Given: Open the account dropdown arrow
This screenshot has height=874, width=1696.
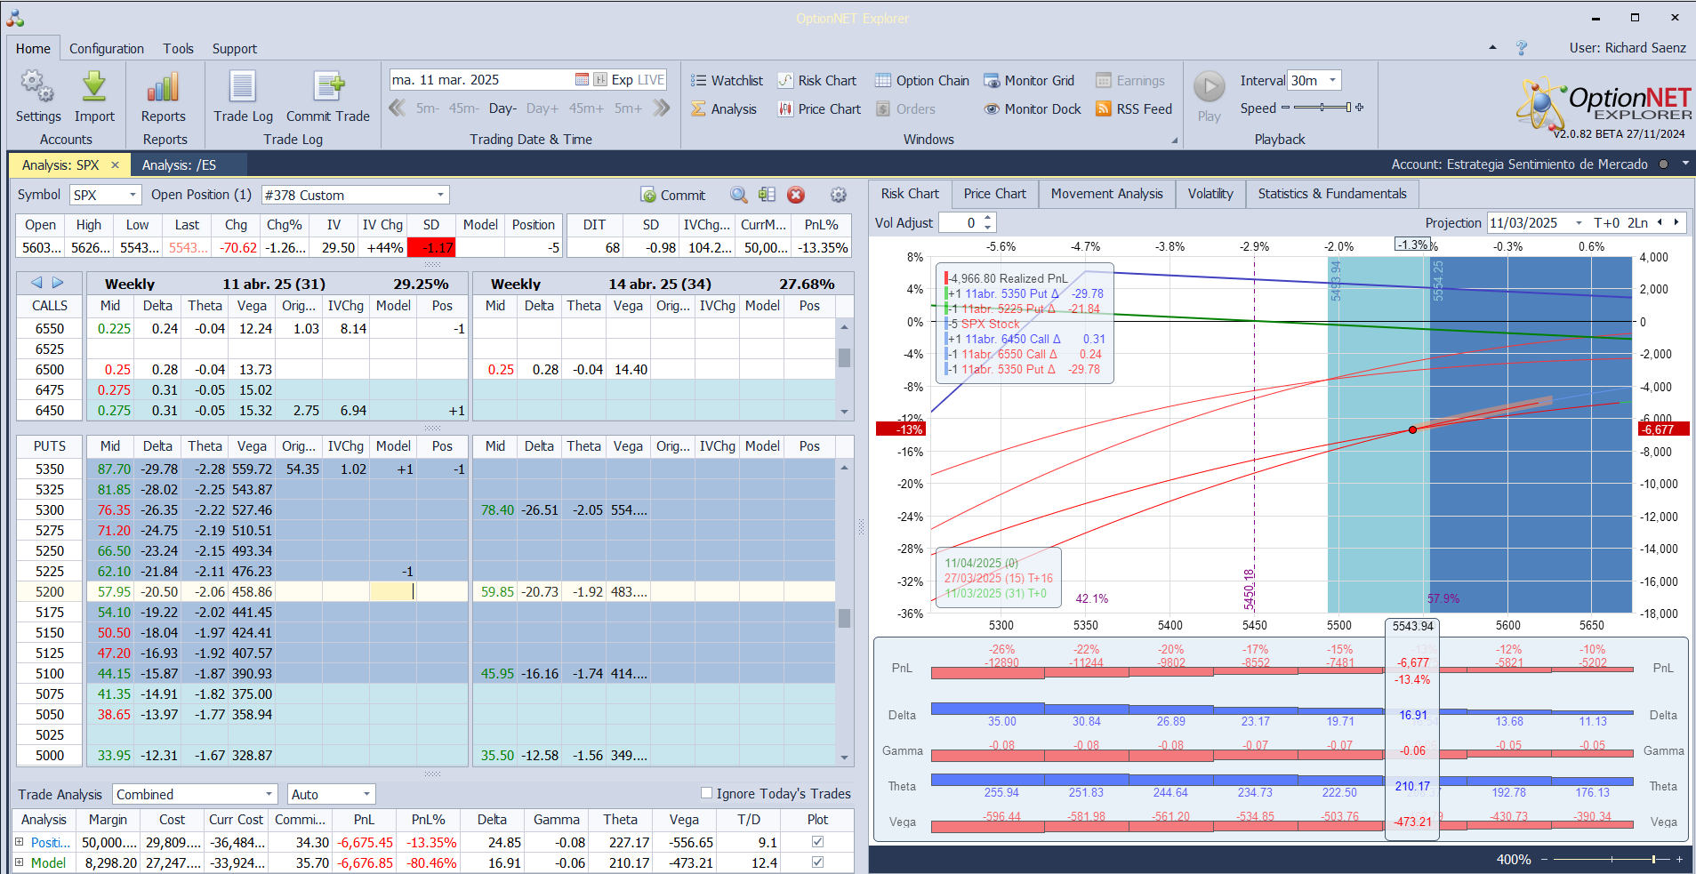Looking at the screenshot, I should pyautogui.click(x=1684, y=164).
